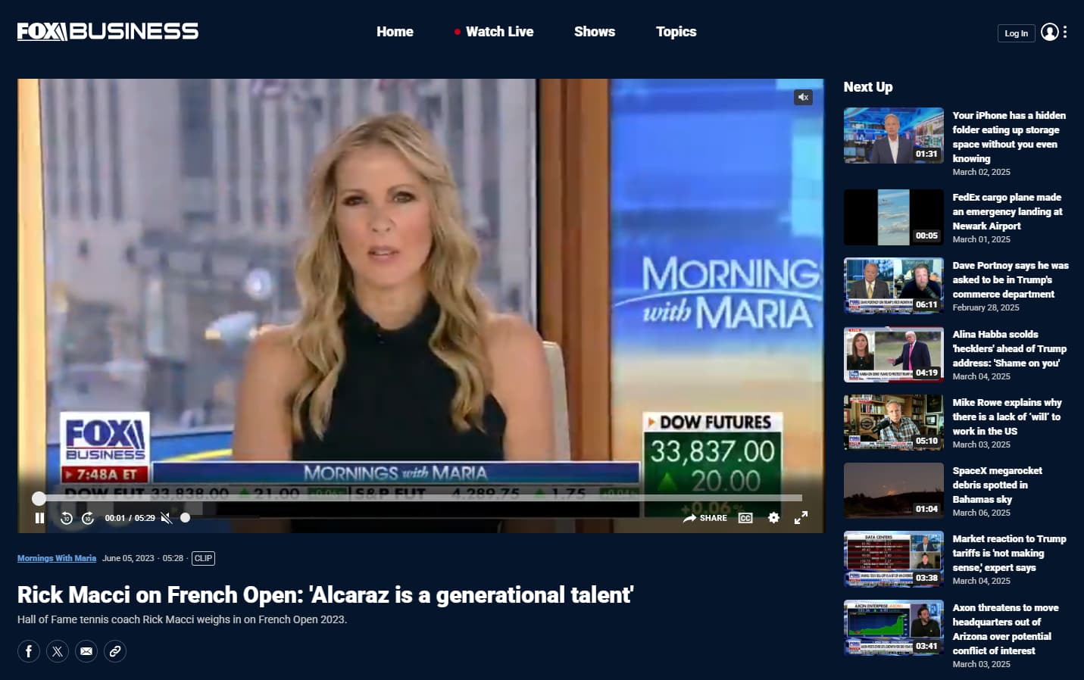Click the Next Up heading

(x=868, y=87)
